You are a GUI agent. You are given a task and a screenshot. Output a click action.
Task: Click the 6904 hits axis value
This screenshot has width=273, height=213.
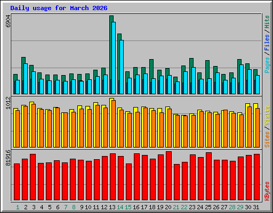coord(8,21)
